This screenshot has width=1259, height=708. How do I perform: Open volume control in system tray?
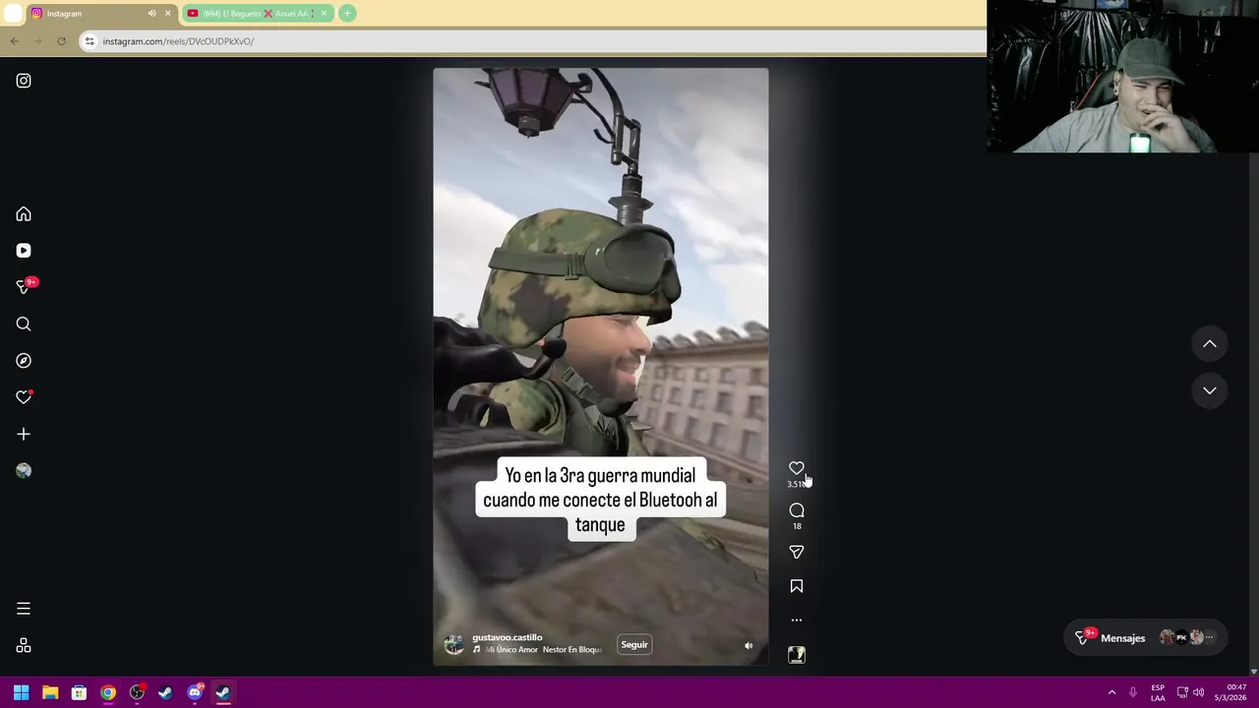(1198, 693)
